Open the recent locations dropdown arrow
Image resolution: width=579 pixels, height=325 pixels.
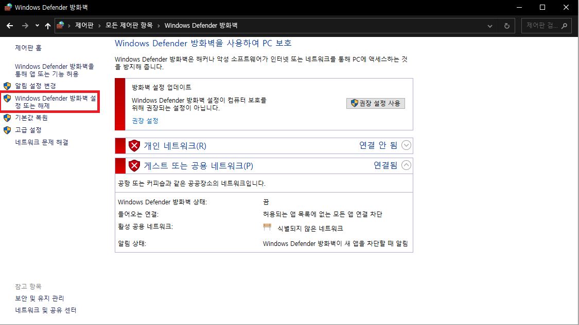click(37, 26)
